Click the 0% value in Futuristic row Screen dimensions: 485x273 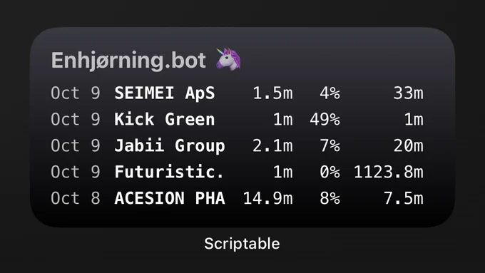click(330, 172)
